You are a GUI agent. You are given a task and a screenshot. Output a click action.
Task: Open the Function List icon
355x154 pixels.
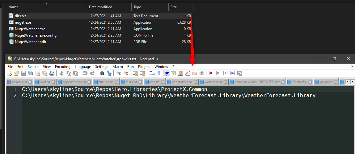point(188,73)
